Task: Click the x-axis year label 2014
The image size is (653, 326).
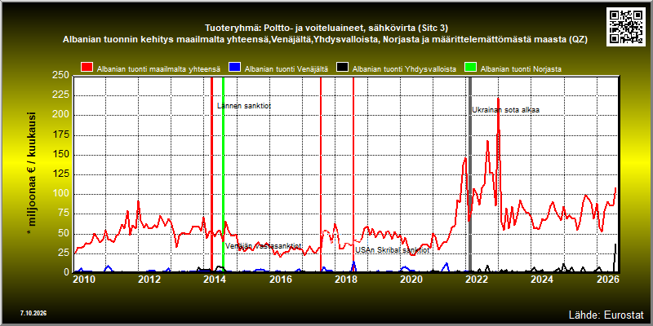Action: (215, 280)
